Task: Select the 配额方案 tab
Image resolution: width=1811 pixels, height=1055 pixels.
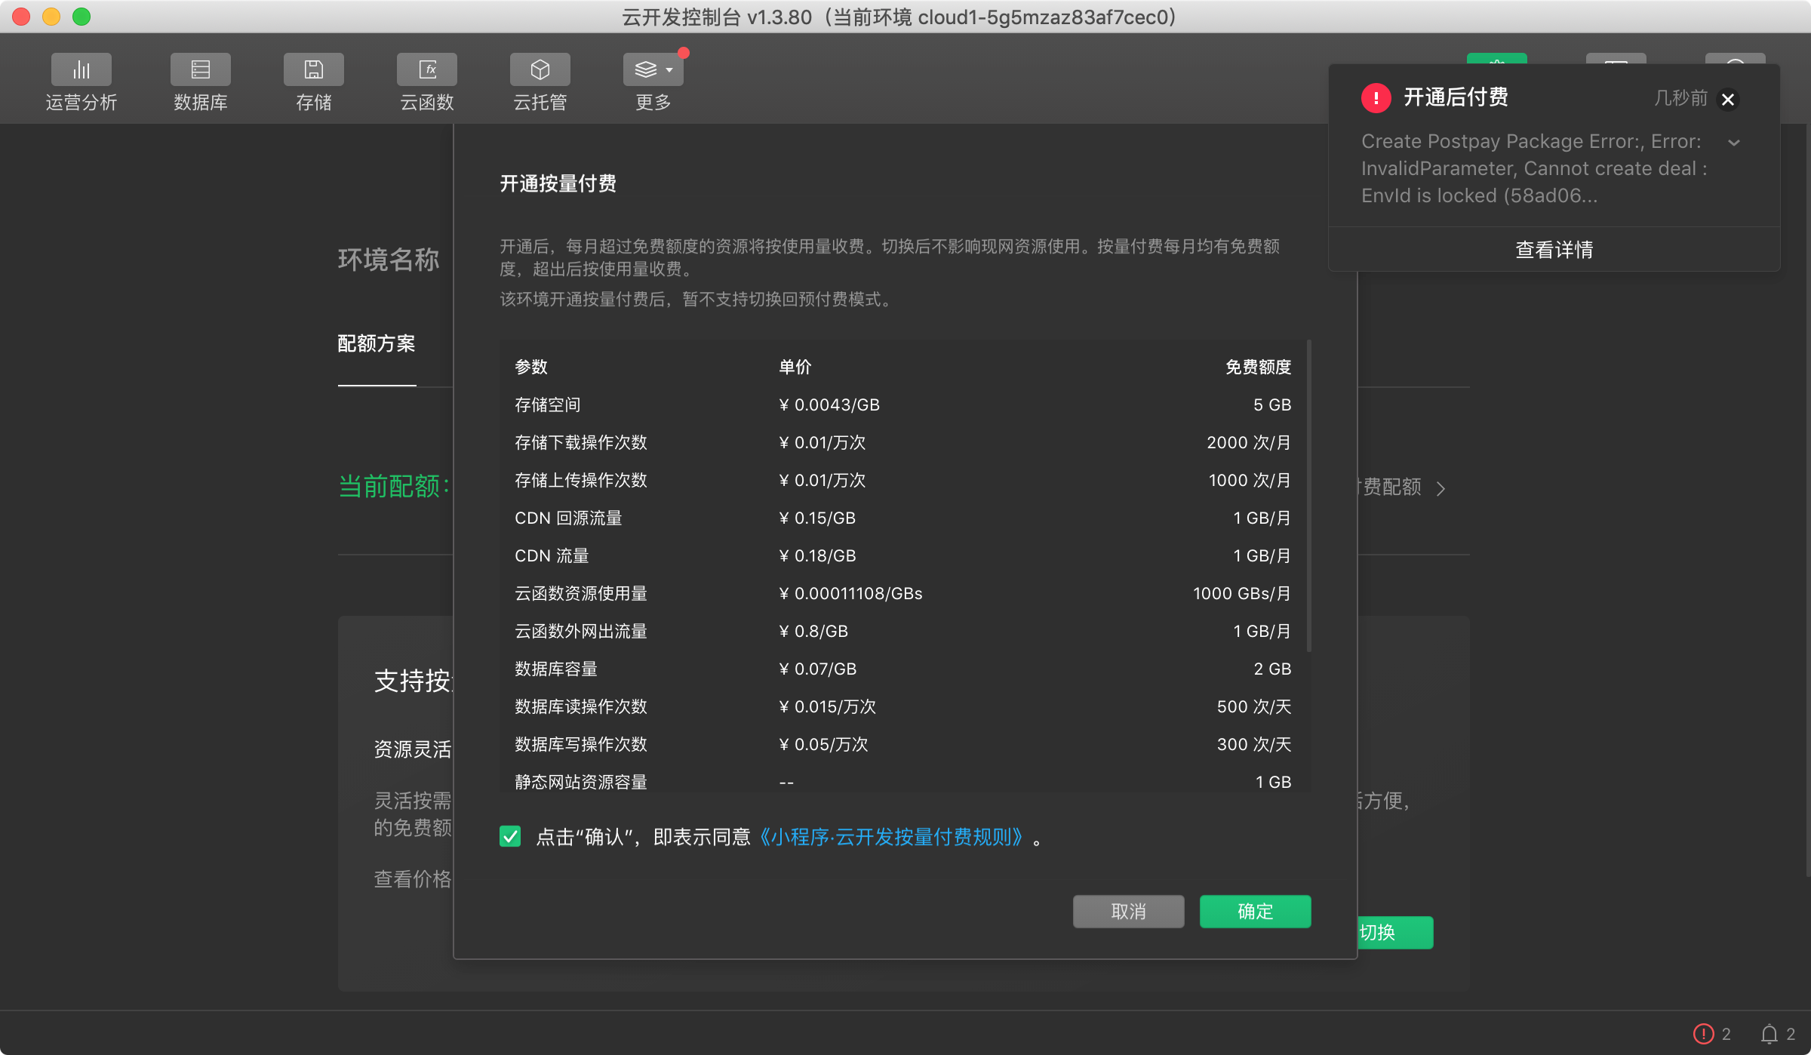Action: tap(377, 344)
